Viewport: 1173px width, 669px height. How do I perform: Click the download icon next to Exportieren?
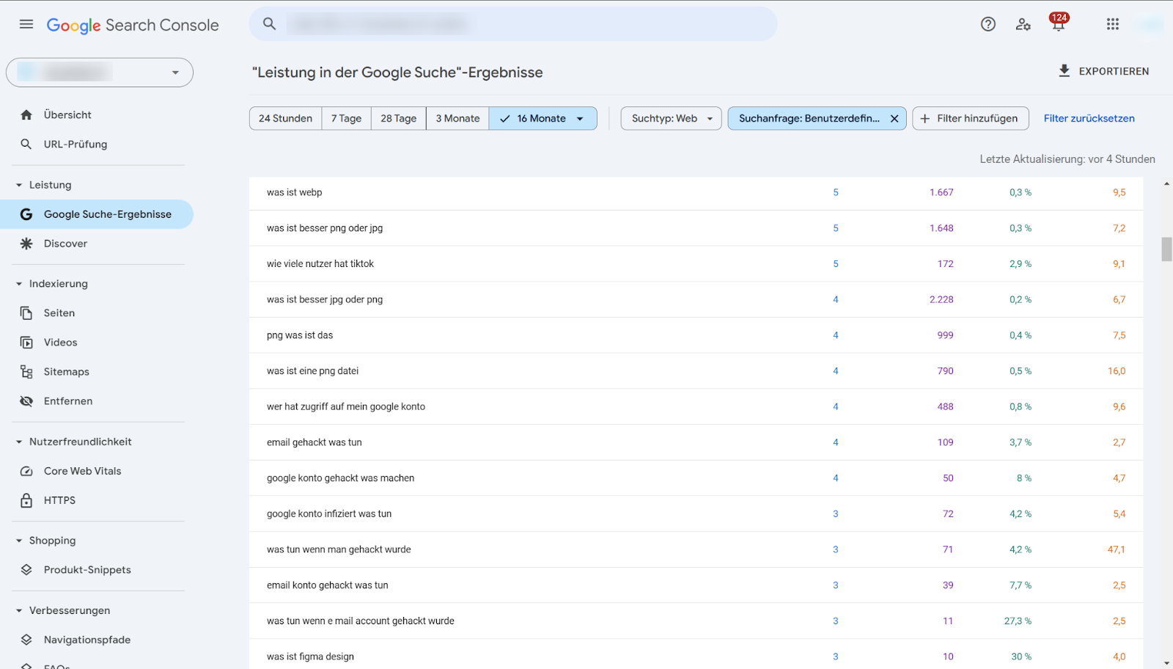click(x=1064, y=70)
